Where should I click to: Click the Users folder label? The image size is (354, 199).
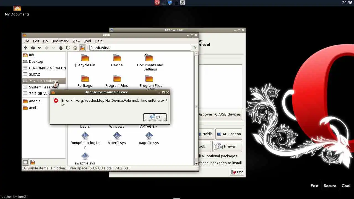click(85, 126)
